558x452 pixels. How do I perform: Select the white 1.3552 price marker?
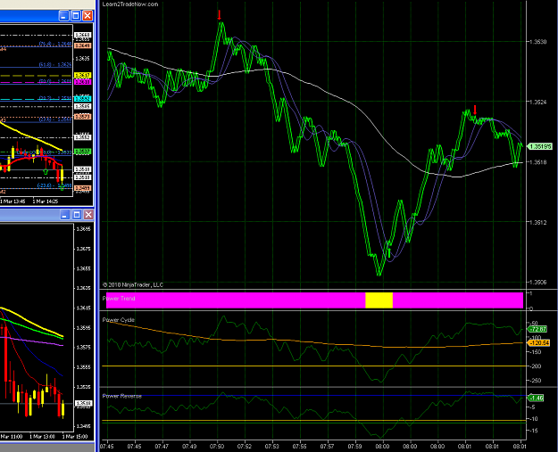82,137
